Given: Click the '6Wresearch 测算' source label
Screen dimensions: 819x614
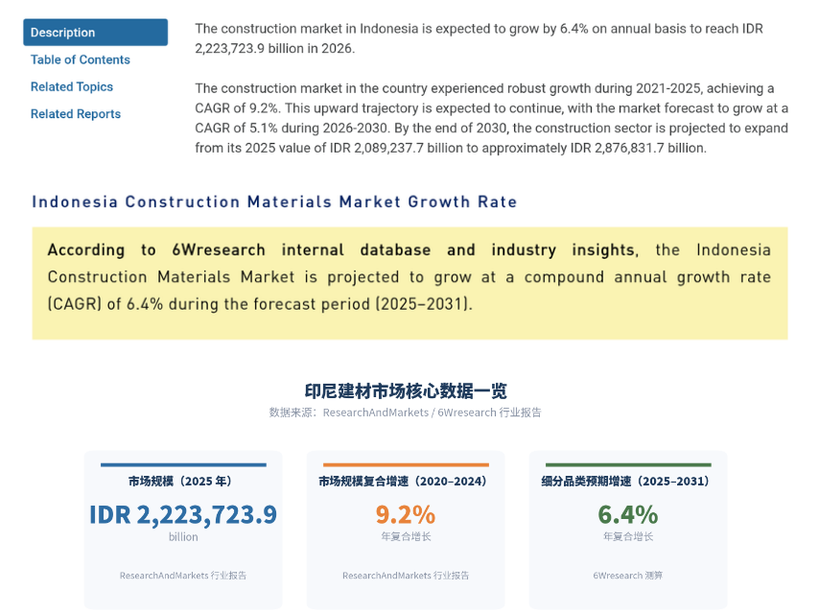Looking at the screenshot, I should click(628, 576).
